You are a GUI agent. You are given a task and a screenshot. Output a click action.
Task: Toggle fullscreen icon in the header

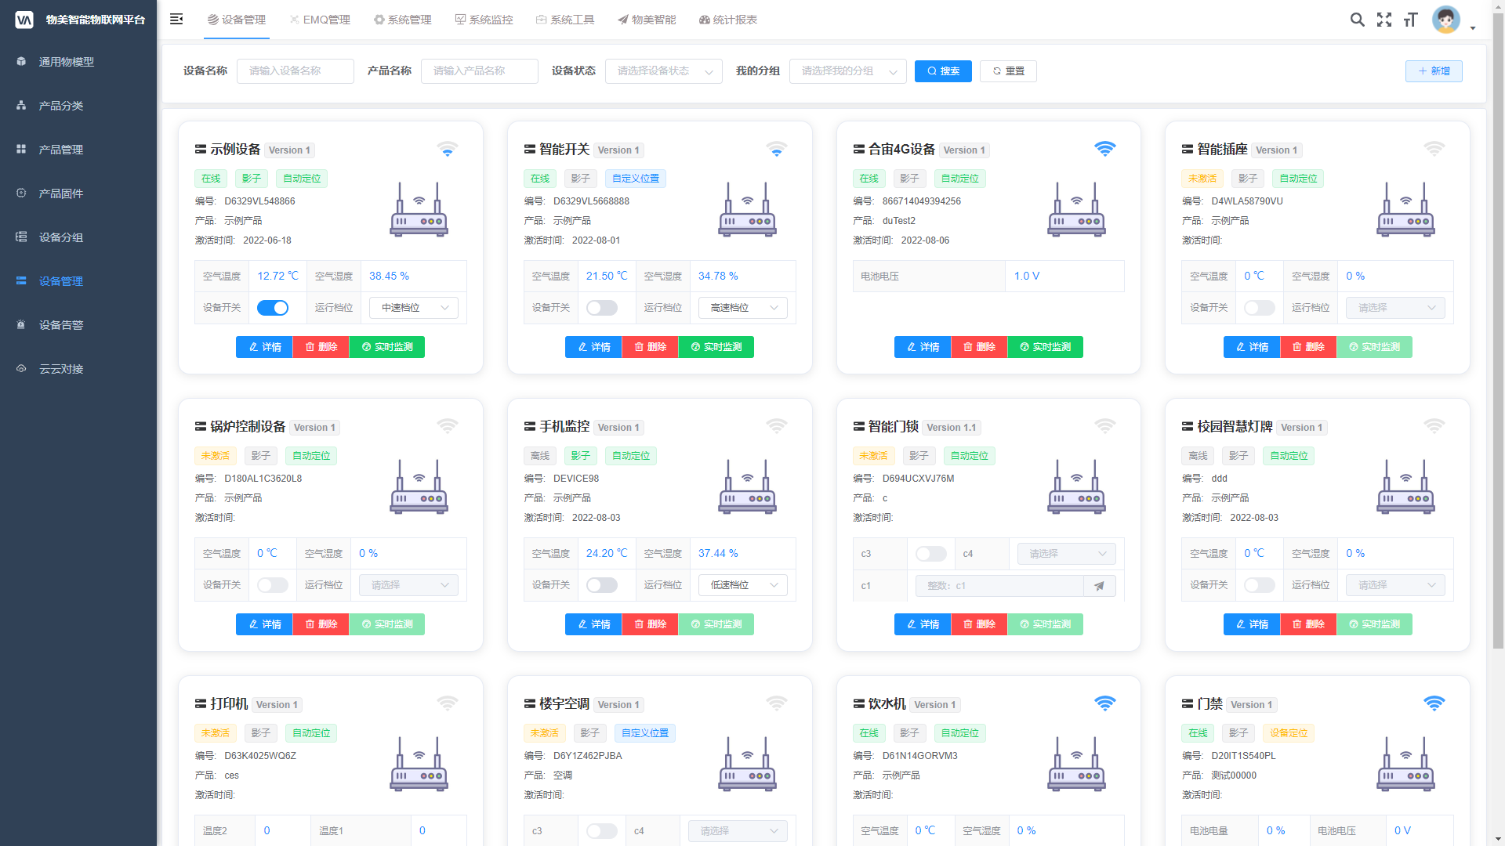(1384, 20)
